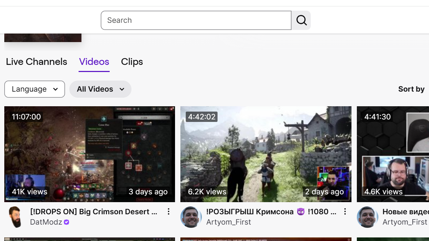Click the 4.6K views label
This screenshot has width=429, height=241.
click(x=383, y=192)
